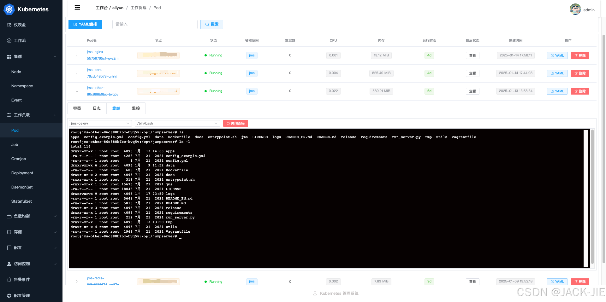Click the 工作负载 breadcrumb
This screenshot has width=606, height=302.
[x=139, y=8]
